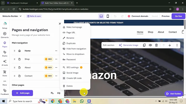Image resolution: width=186 pixels, height=104 pixels.
Task: Click the SEO badge on Shop row
Action: coord(48,59)
